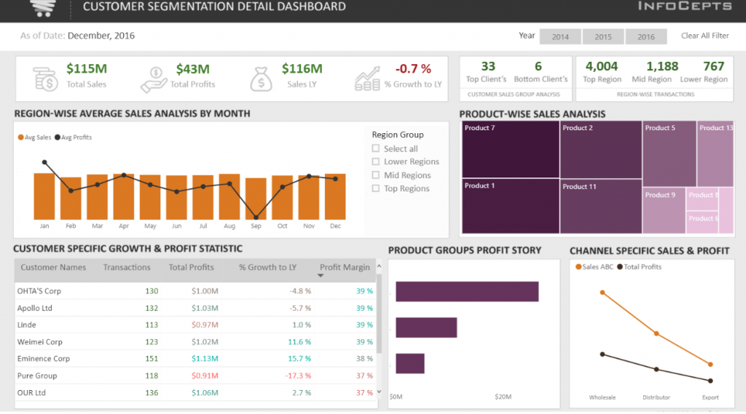
Task: Select the Product 7 treemap tile
Action: (x=511, y=149)
